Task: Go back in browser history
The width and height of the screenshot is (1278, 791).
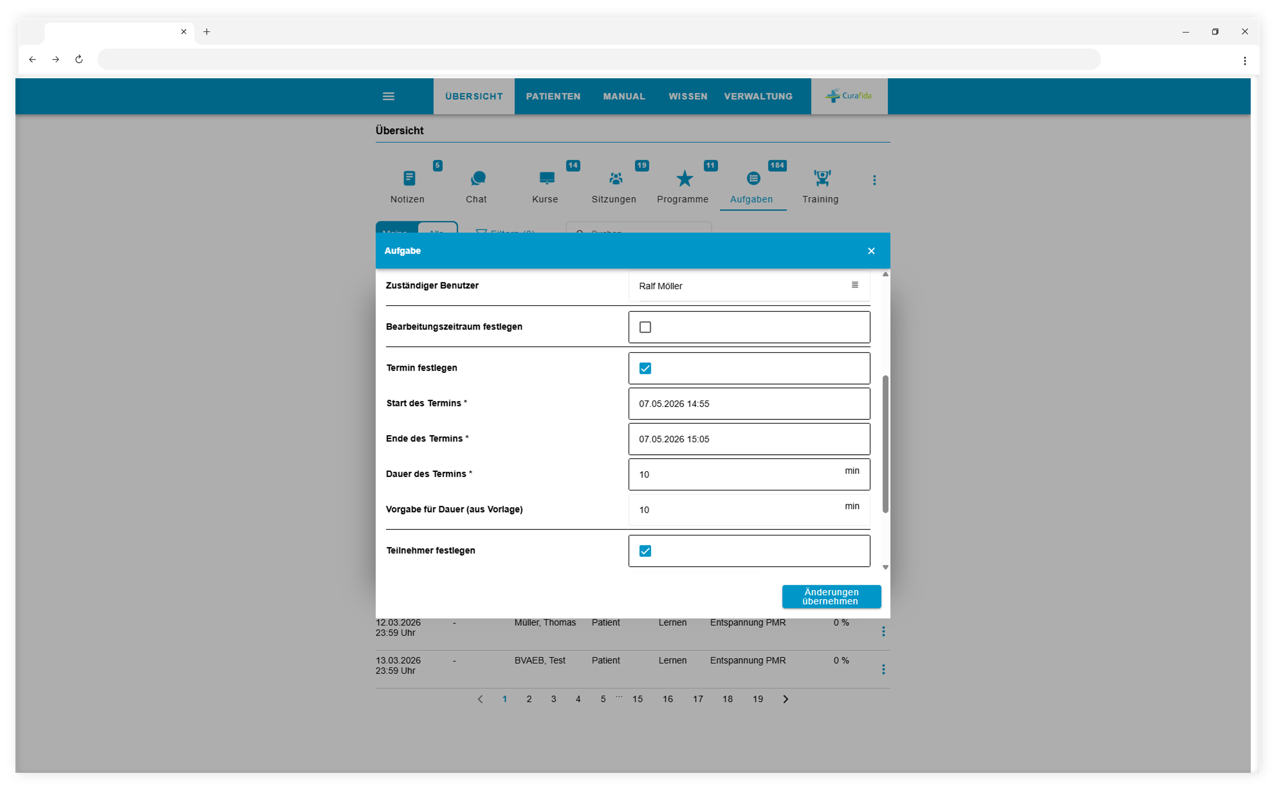Action: click(x=32, y=59)
